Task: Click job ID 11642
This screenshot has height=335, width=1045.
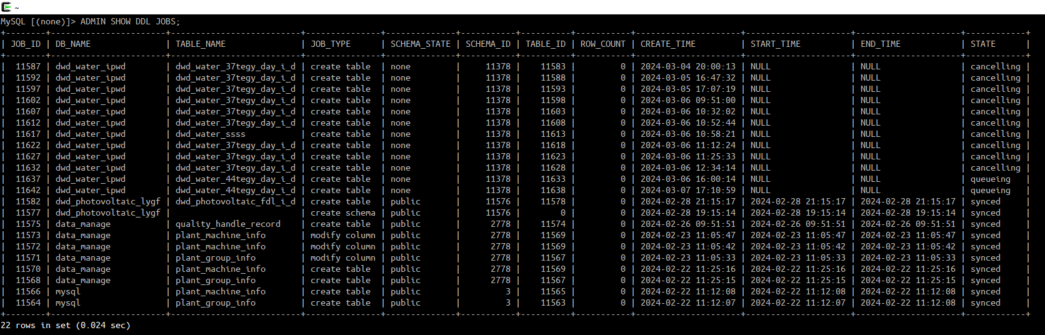Action: click(28, 191)
